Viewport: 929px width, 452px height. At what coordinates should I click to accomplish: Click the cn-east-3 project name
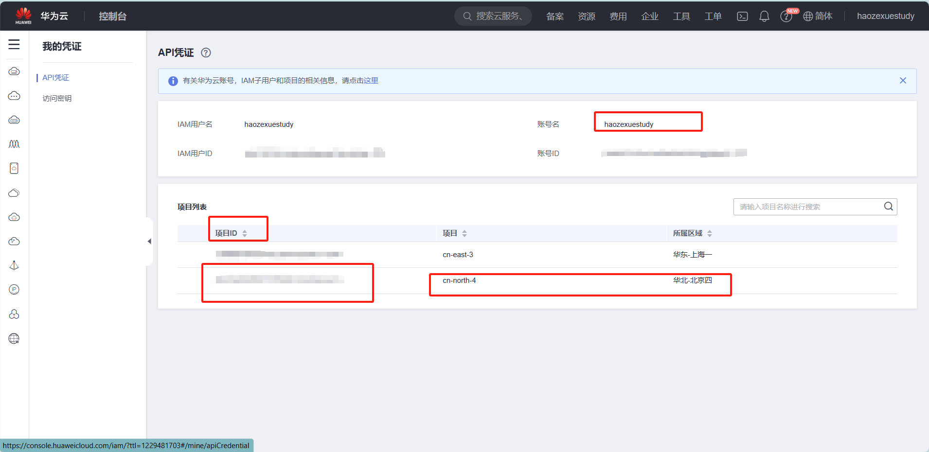(458, 255)
